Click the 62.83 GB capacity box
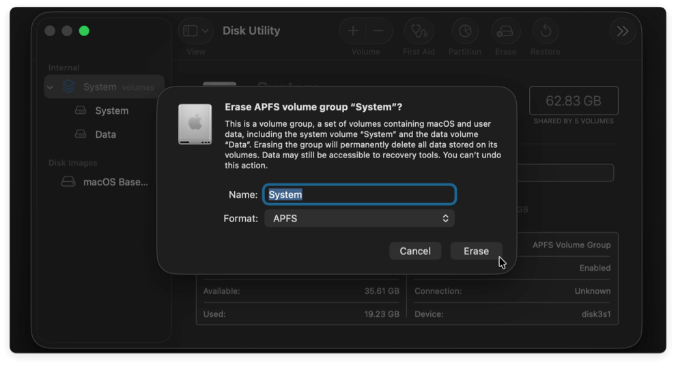676x366 pixels. [574, 101]
